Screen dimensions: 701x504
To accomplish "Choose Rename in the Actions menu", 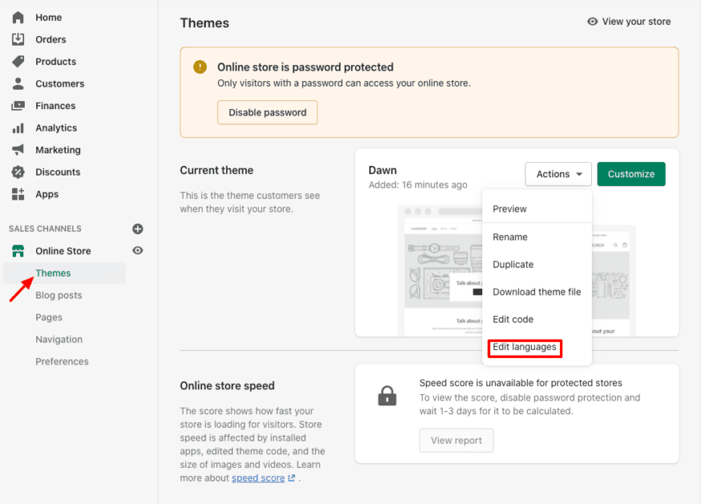I will [510, 237].
